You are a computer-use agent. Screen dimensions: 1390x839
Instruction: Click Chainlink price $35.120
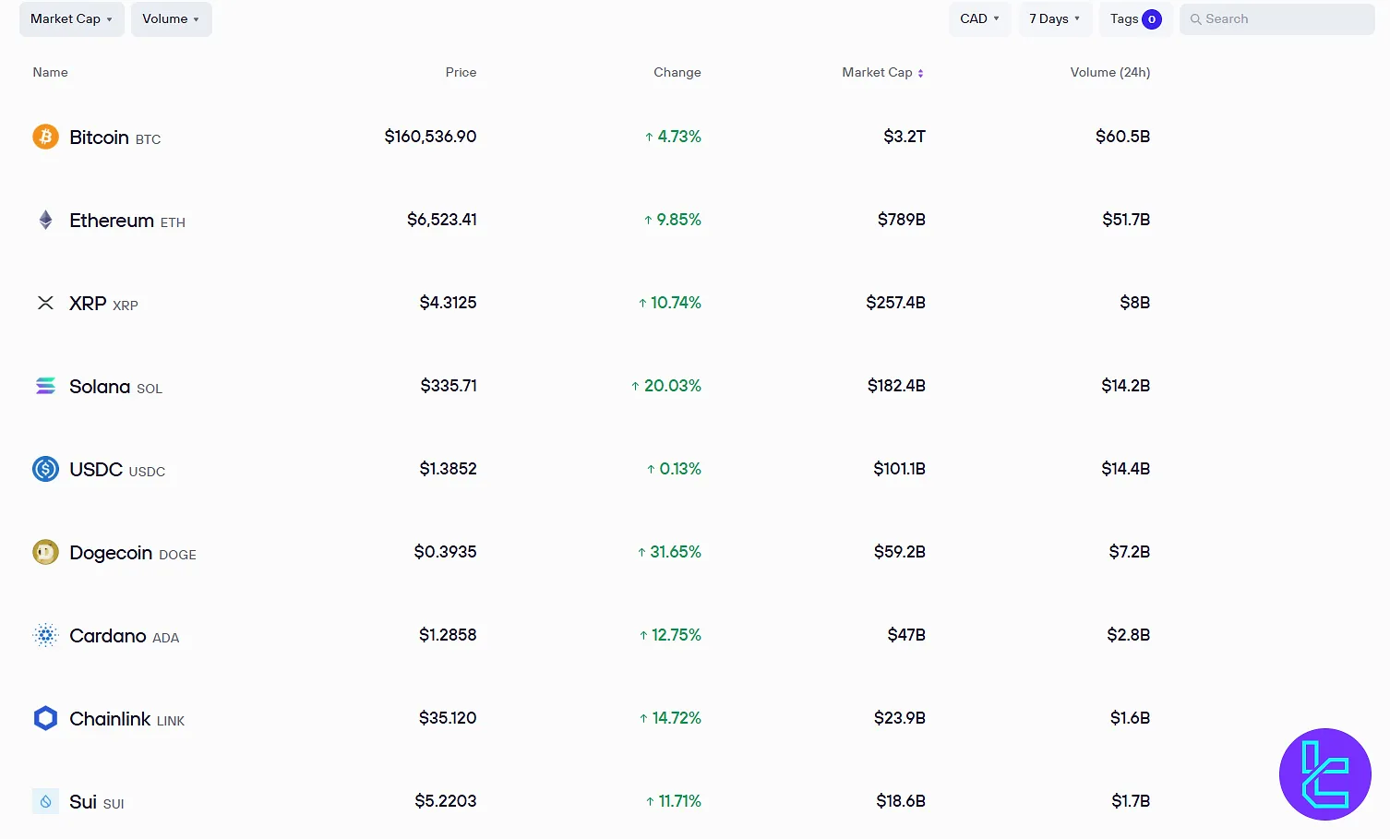(x=448, y=718)
